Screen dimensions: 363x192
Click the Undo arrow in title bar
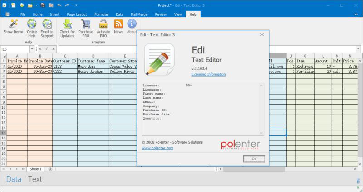pos(59,5)
